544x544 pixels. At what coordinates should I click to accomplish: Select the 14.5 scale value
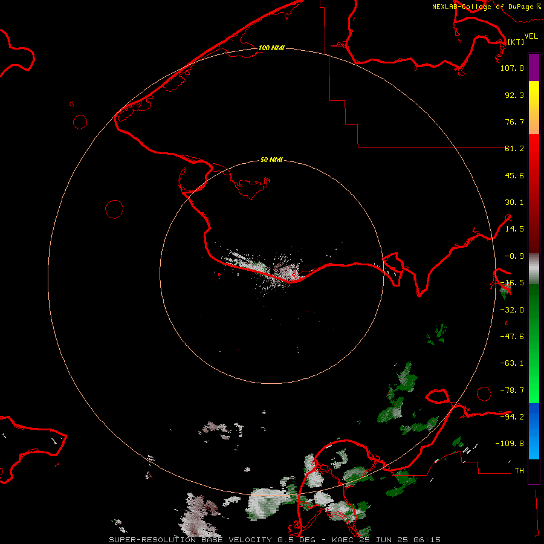[x=514, y=229]
